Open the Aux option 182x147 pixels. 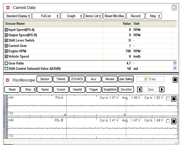coord(93,79)
